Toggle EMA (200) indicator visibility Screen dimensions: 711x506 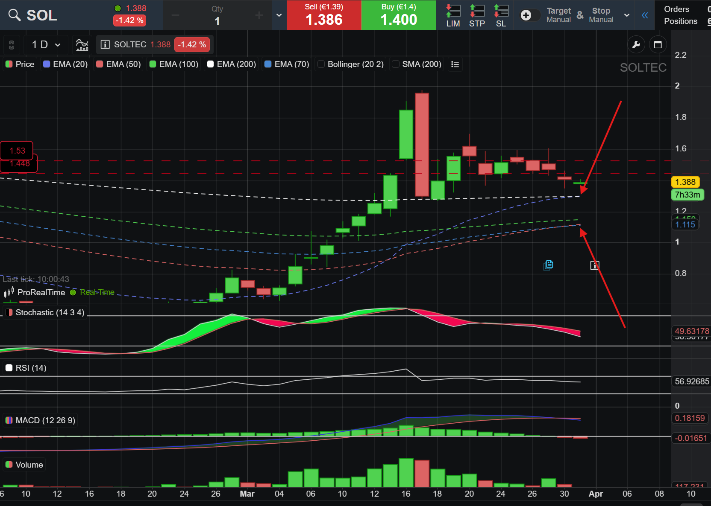coord(232,64)
